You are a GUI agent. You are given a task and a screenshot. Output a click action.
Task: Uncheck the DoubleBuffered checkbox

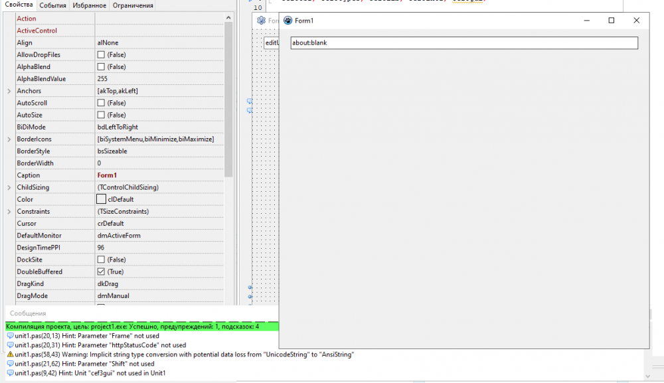(x=101, y=271)
